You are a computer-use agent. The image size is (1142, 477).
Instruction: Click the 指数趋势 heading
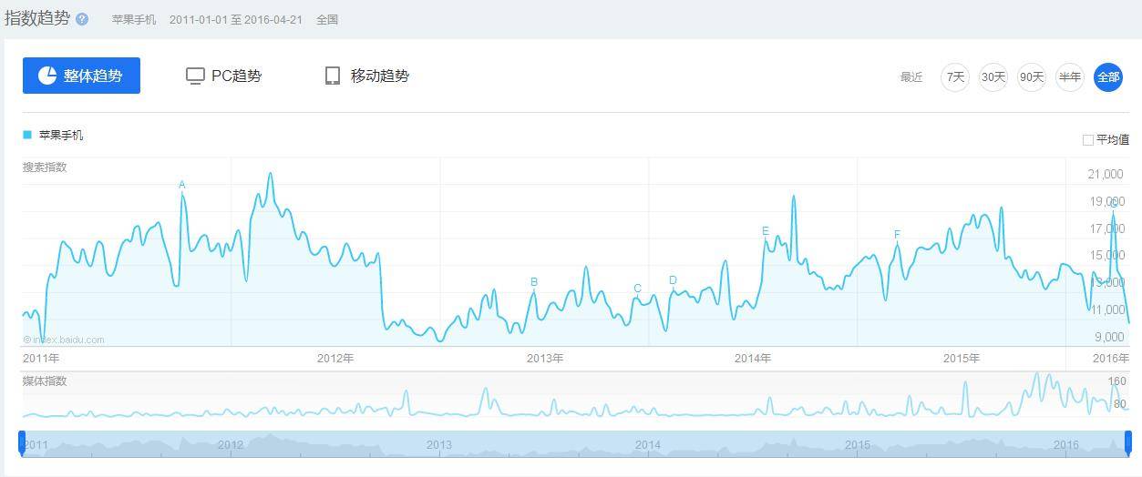[x=37, y=18]
